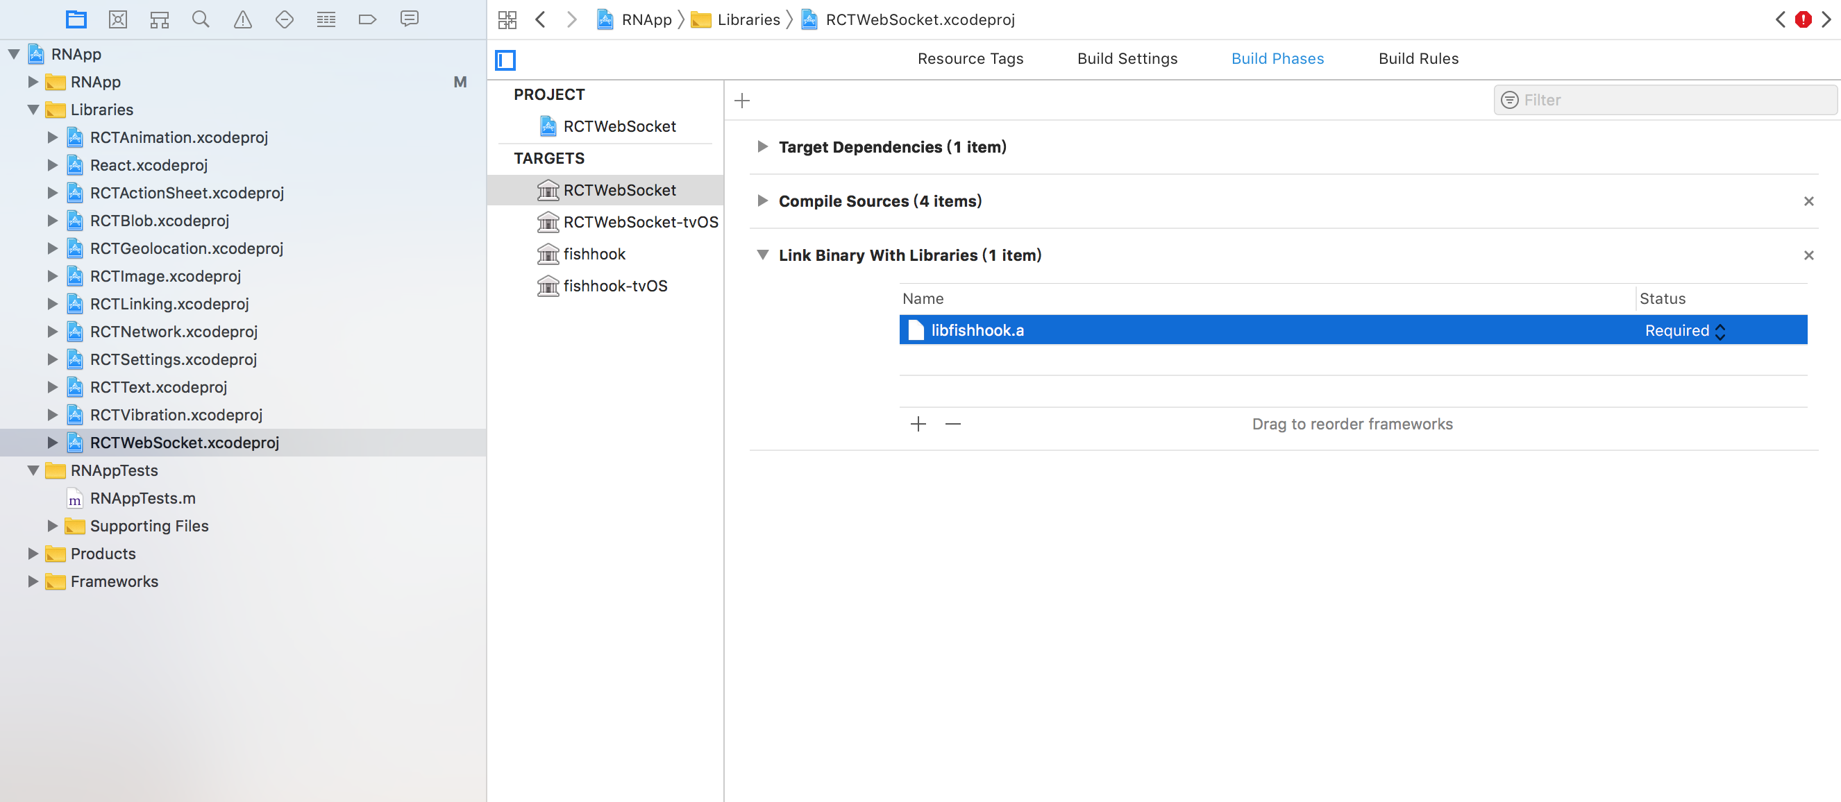Open the Source Control navigator icon
1841x802 pixels.
point(118,19)
